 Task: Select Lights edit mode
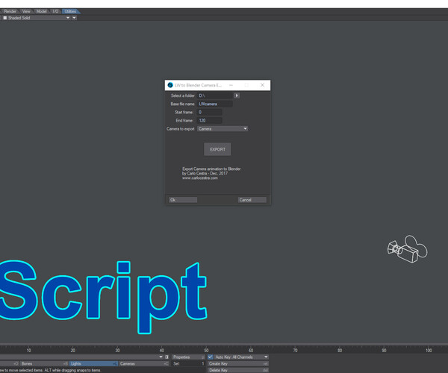pos(93,363)
